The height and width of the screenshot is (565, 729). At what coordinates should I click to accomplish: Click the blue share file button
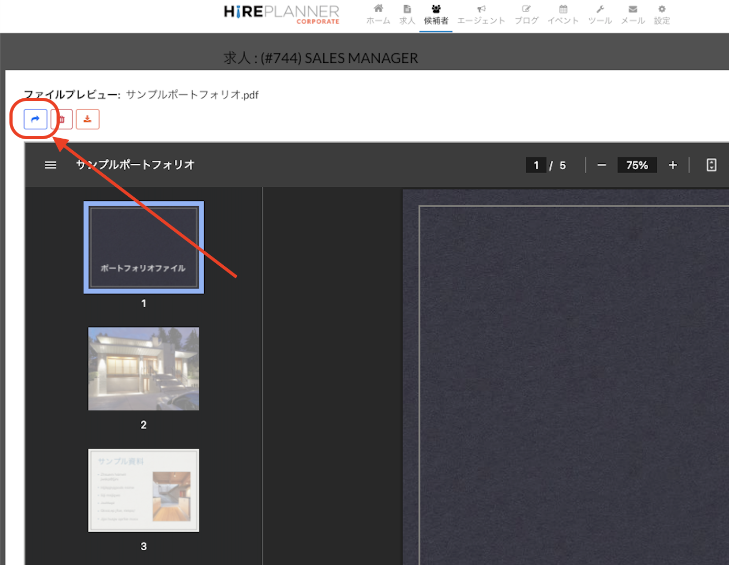click(35, 119)
